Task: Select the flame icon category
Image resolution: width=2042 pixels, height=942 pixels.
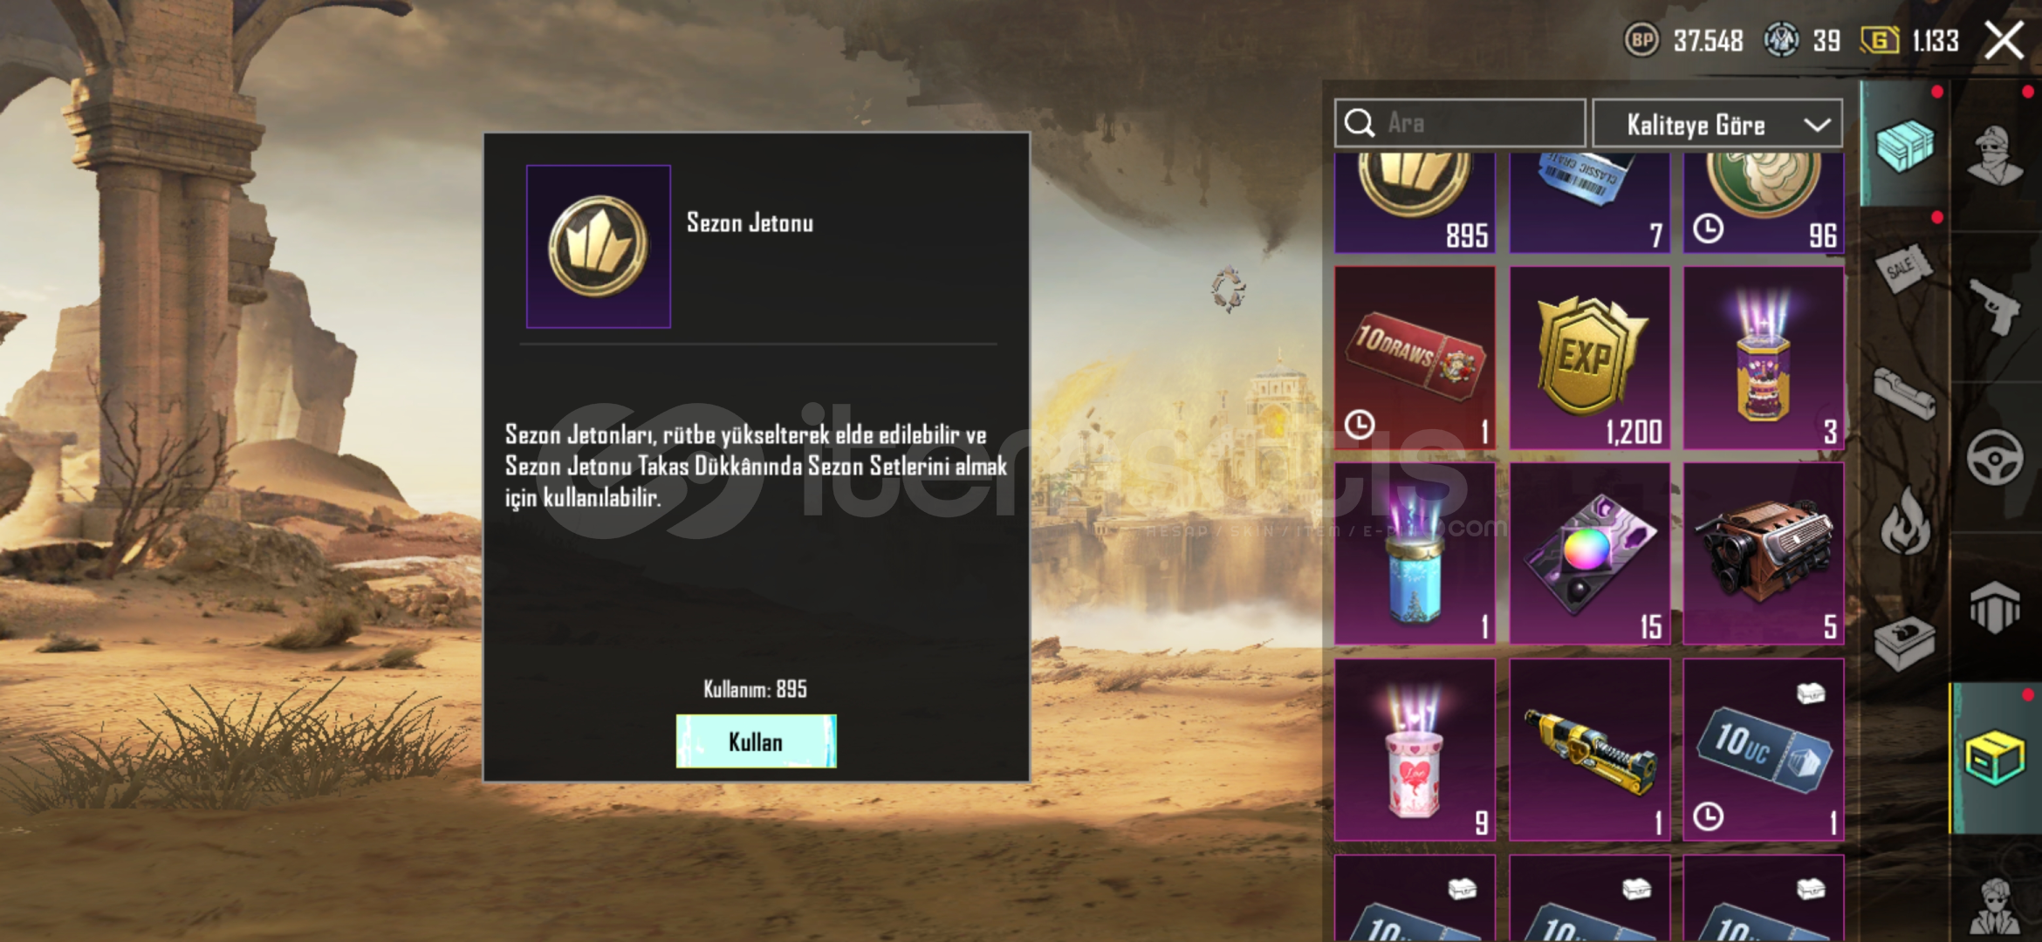Action: pyautogui.click(x=1904, y=521)
